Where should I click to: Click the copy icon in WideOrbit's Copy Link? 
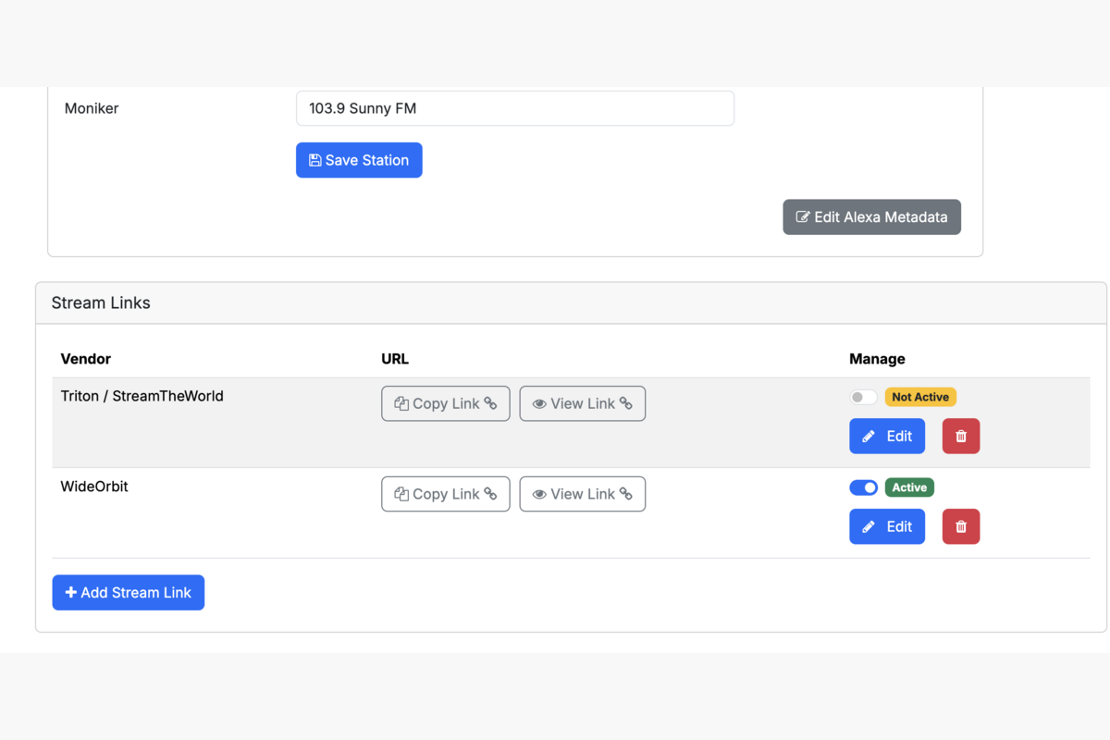pyautogui.click(x=401, y=494)
